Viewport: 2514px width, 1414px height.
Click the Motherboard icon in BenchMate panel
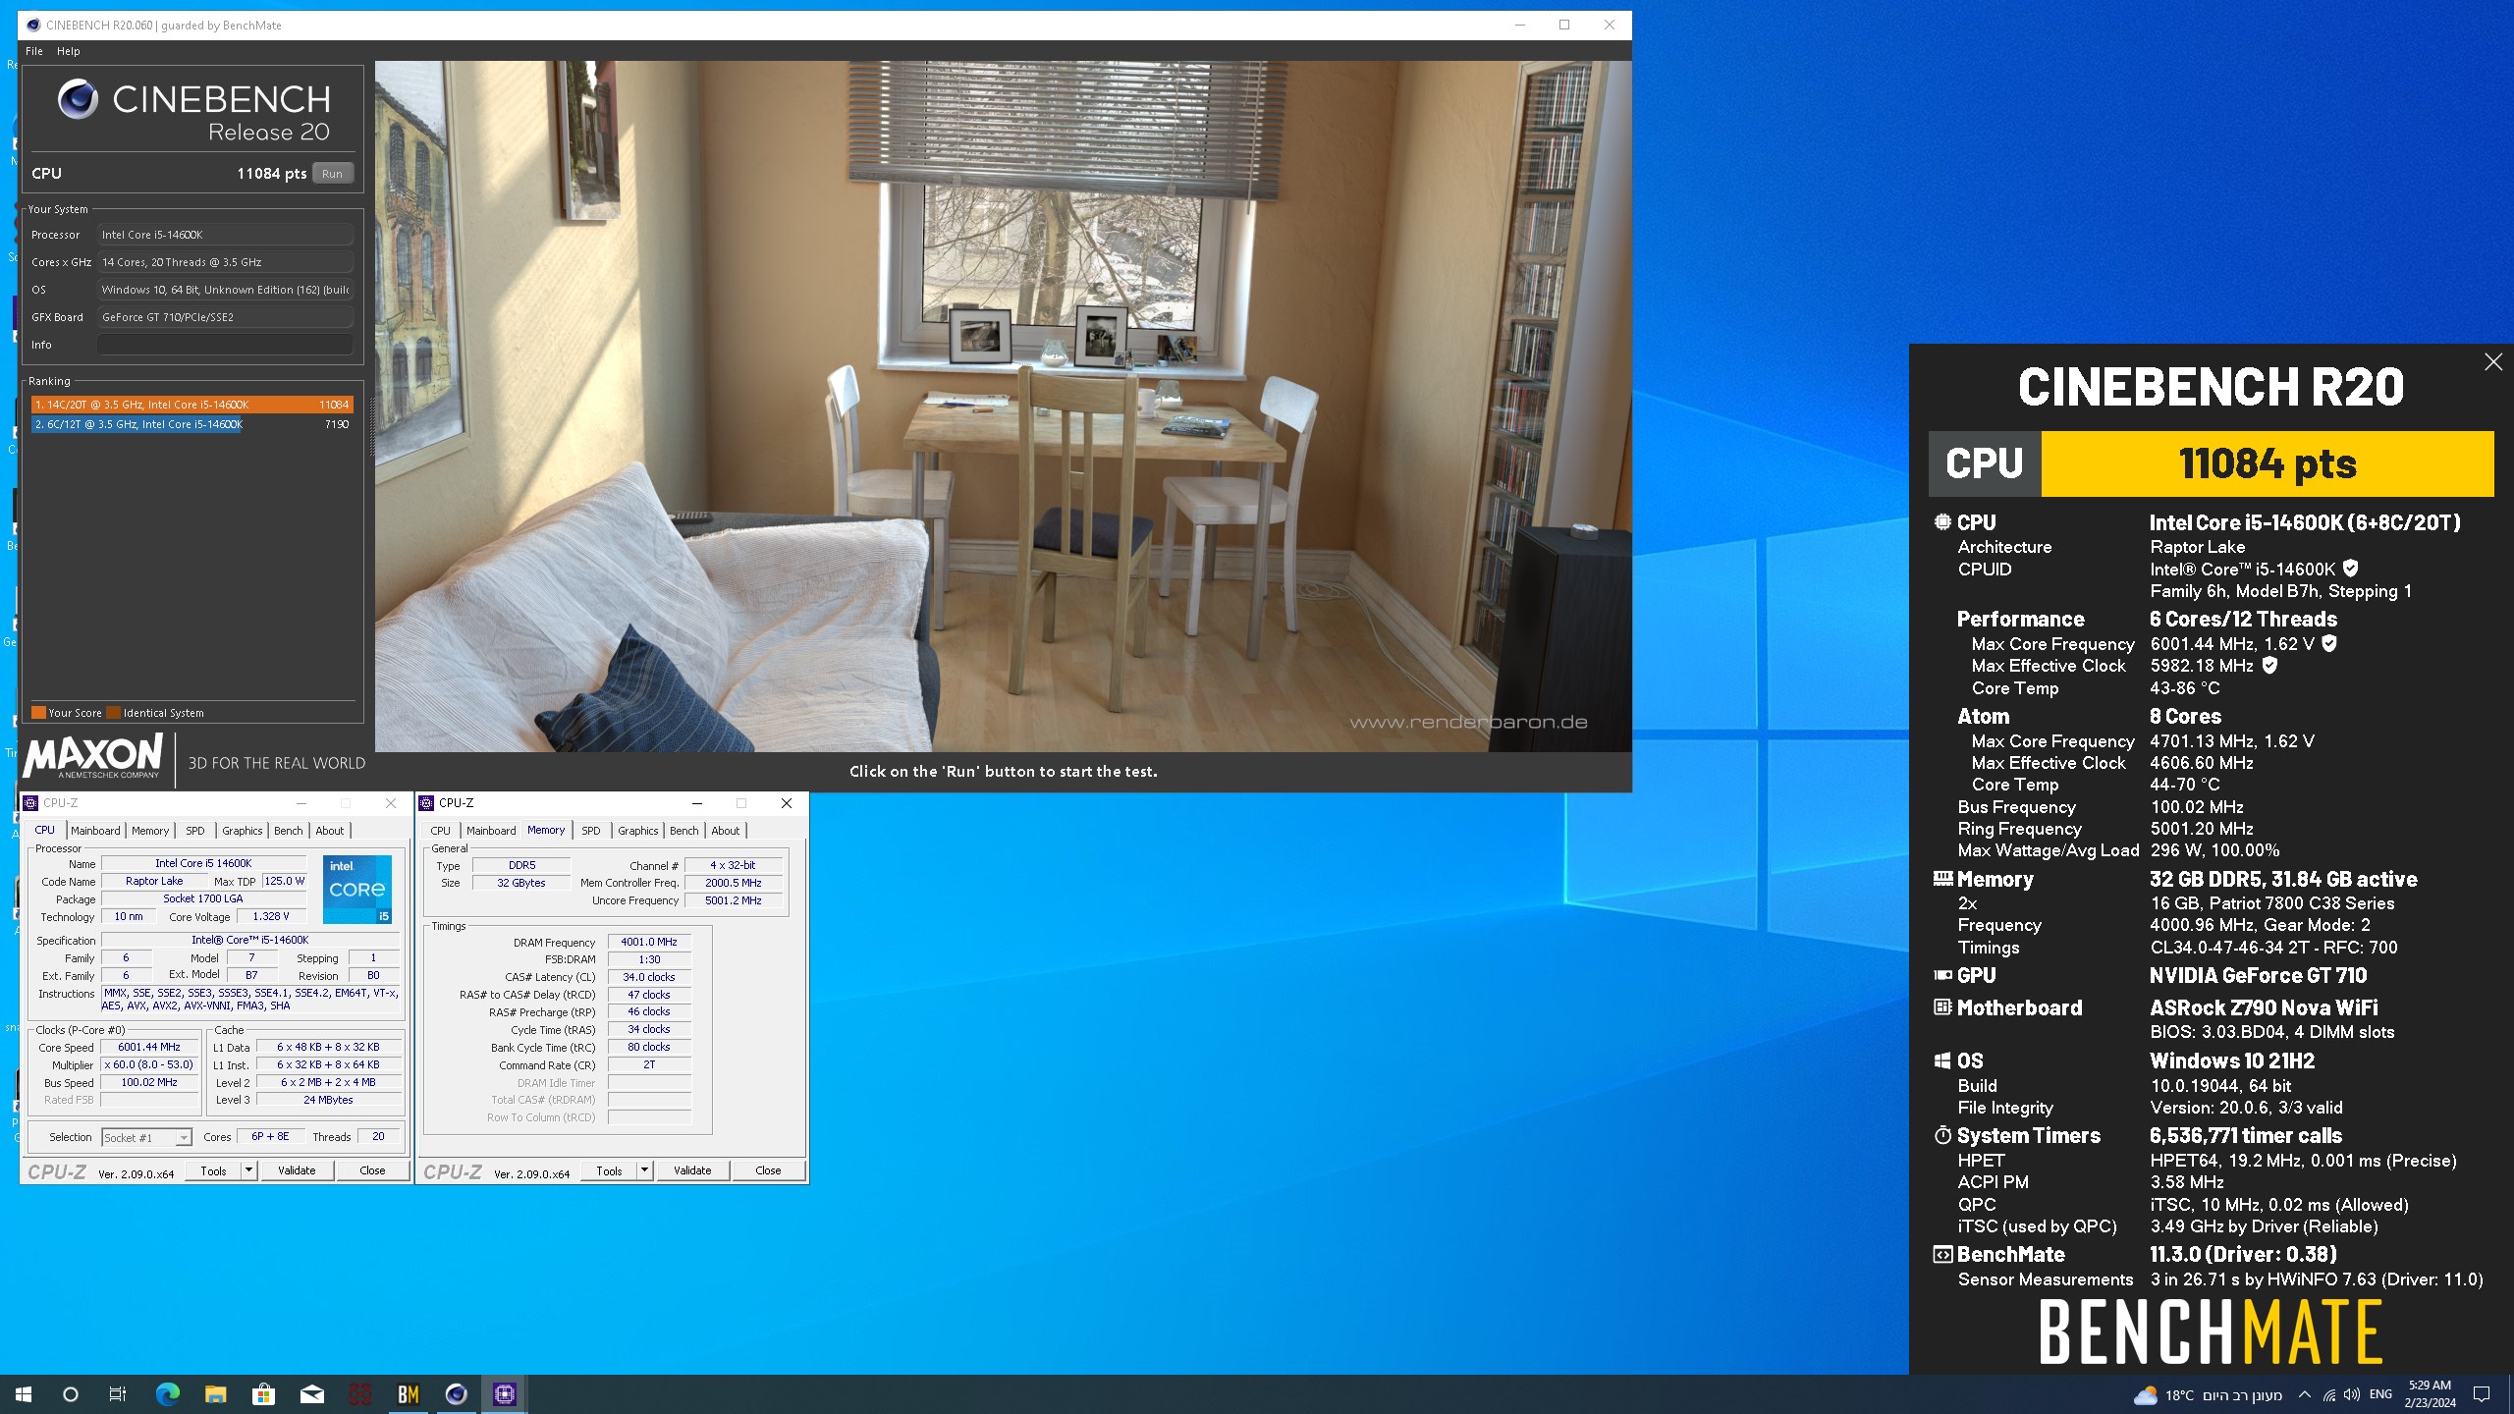1942,1007
